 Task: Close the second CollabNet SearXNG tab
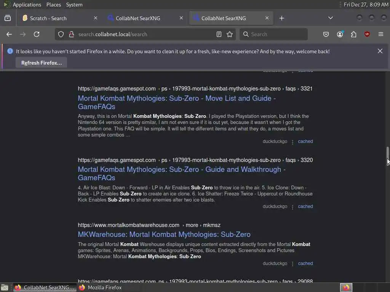(x=181, y=18)
